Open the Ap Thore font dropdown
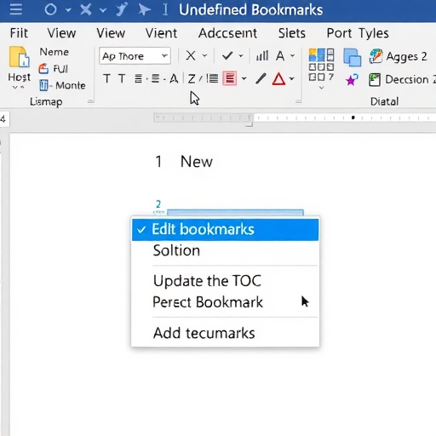This screenshot has height=436, width=436. click(x=135, y=55)
